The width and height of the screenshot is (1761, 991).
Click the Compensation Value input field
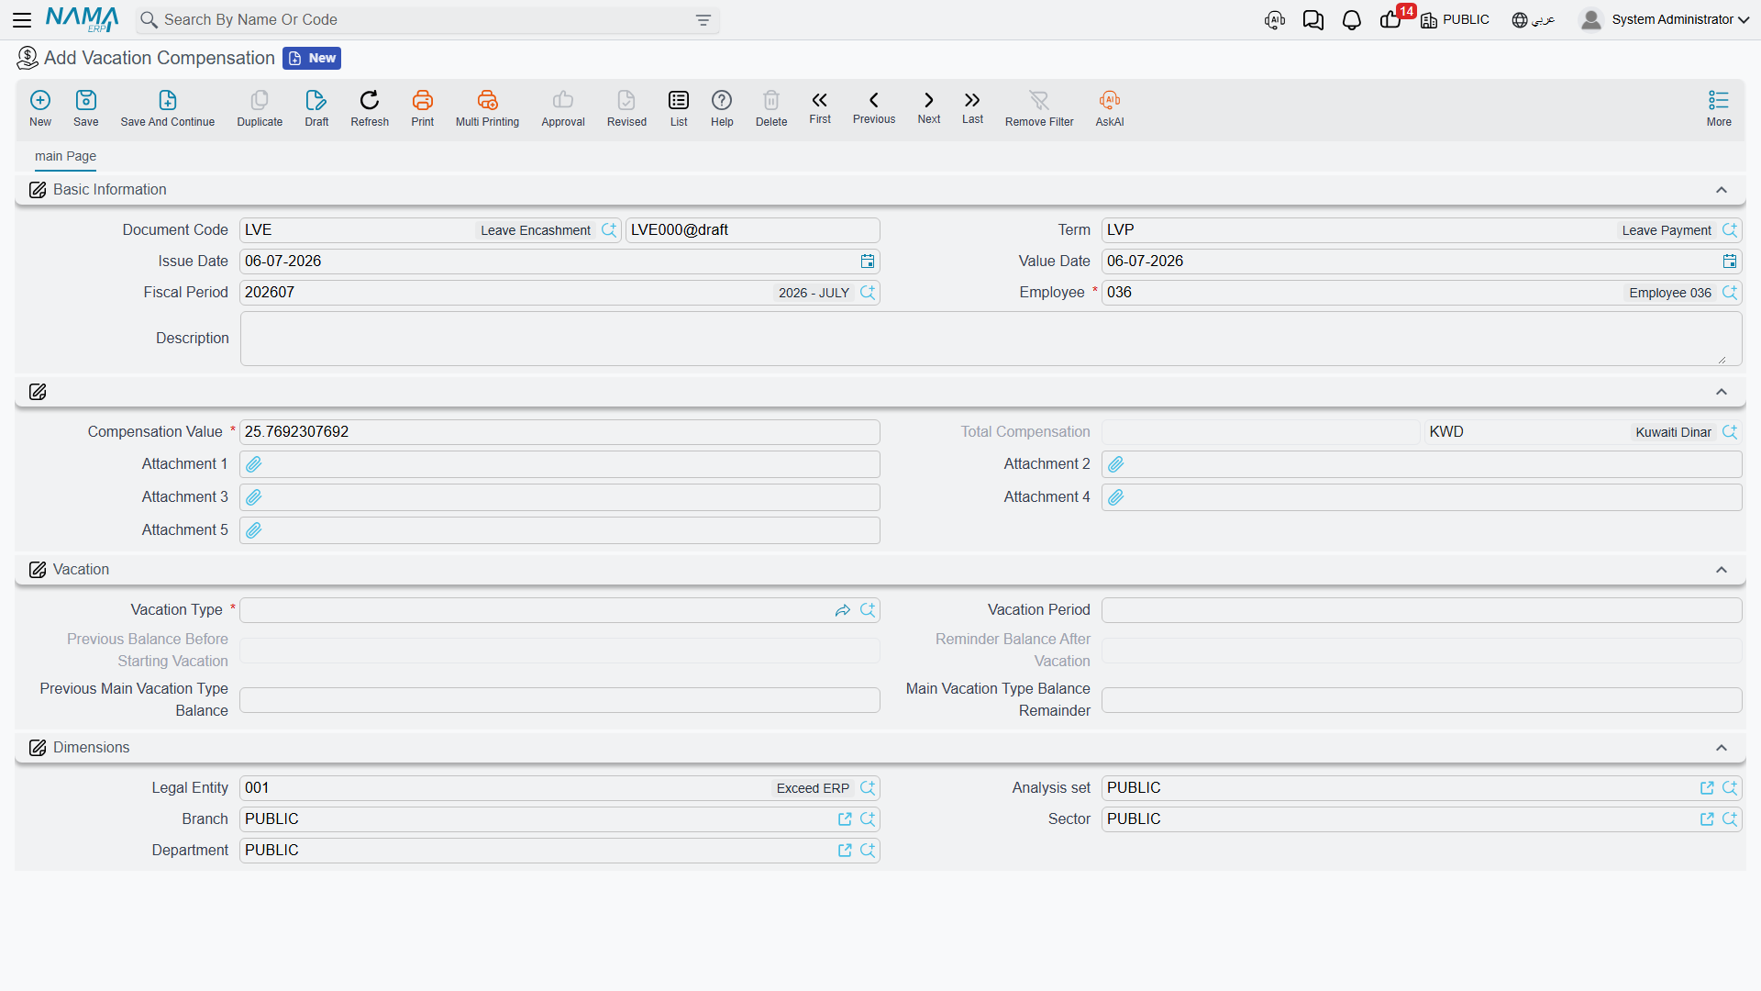tap(559, 432)
